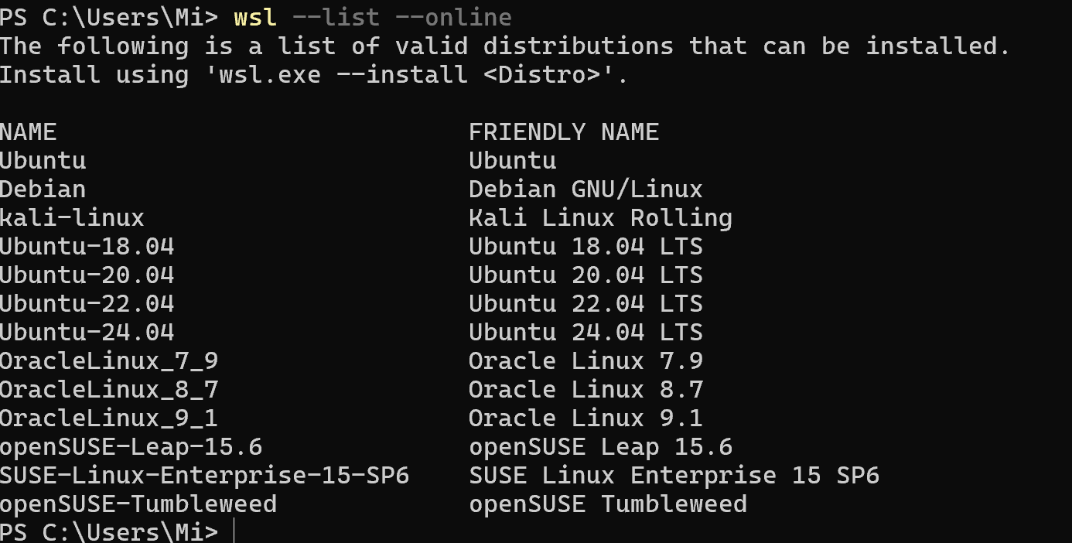The image size is (1072, 543).
Task: Click 'Debian GNU/Linux' friendly name
Action: 586,190
